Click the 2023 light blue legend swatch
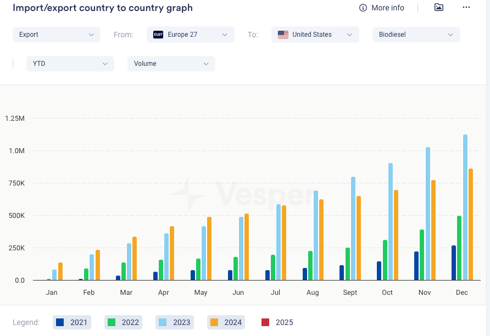This screenshot has width=490, height=336. pos(163,322)
